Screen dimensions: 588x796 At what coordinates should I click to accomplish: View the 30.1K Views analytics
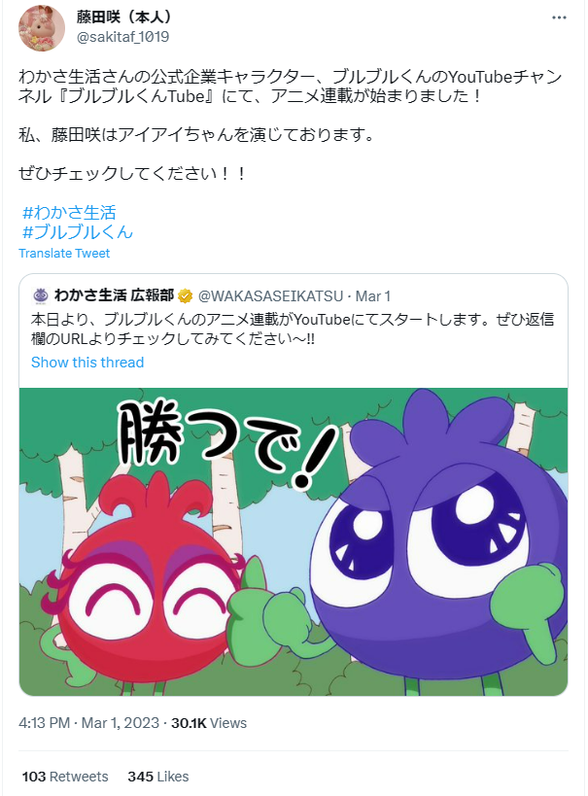point(209,723)
